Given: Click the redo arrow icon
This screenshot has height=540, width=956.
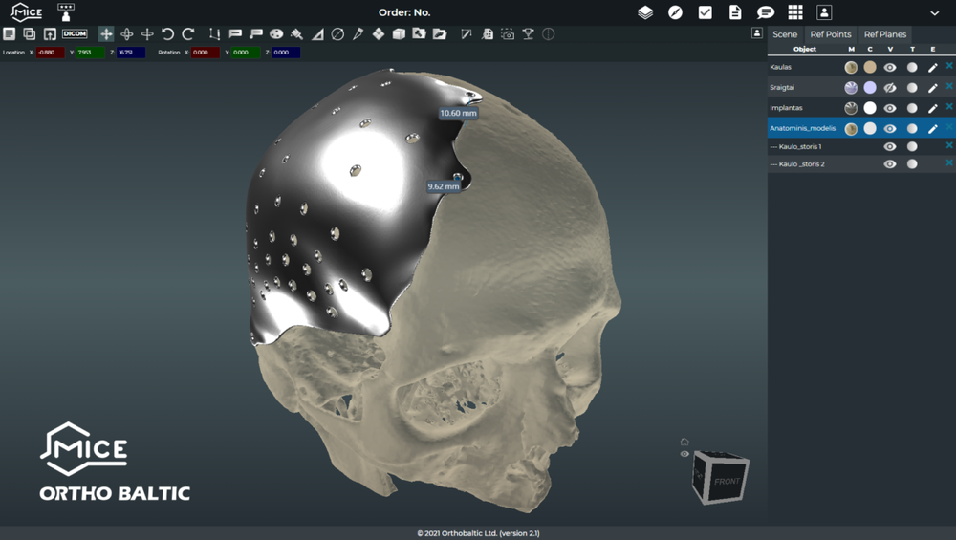Looking at the screenshot, I should tap(188, 33).
